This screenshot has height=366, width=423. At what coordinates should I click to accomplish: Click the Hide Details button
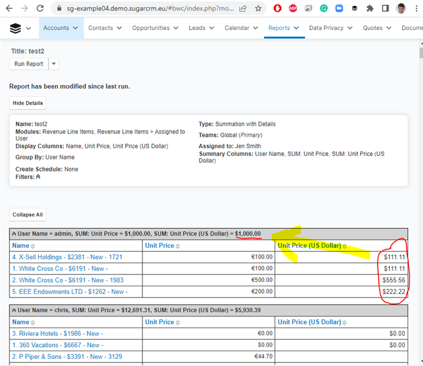[x=28, y=103]
